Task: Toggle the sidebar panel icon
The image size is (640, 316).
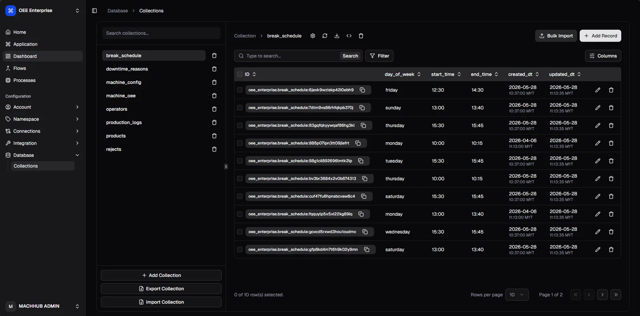Action: tap(94, 11)
